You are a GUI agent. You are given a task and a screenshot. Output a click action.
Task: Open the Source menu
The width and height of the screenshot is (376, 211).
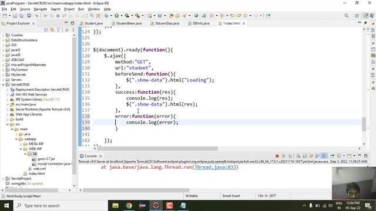tap(25, 9)
